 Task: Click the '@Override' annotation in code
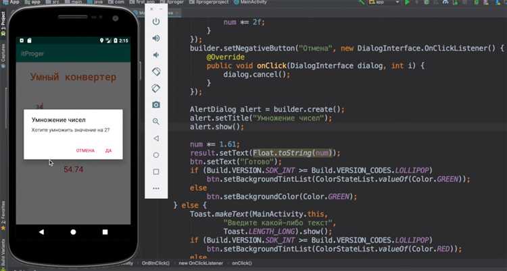click(x=225, y=57)
